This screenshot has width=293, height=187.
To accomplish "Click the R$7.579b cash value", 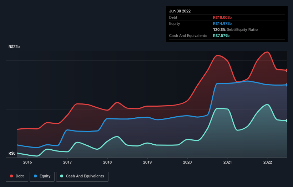I will [221, 36].
